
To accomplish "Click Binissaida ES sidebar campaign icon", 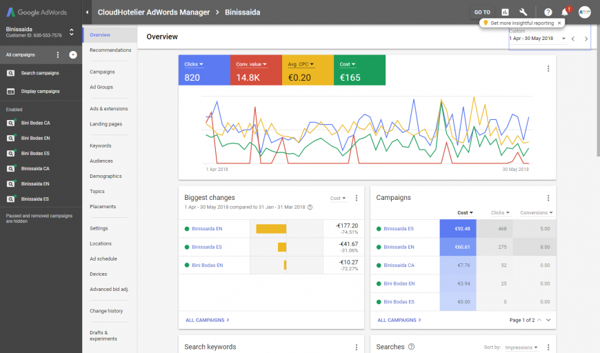I will [x=11, y=199].
